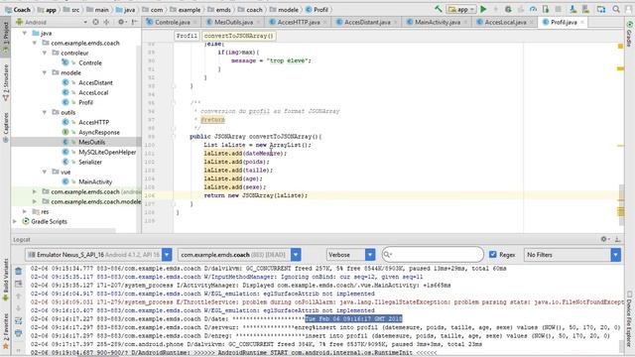Run the app with the green play icon
The width and height of the screenshot is (635, 357).
[483, 9]
